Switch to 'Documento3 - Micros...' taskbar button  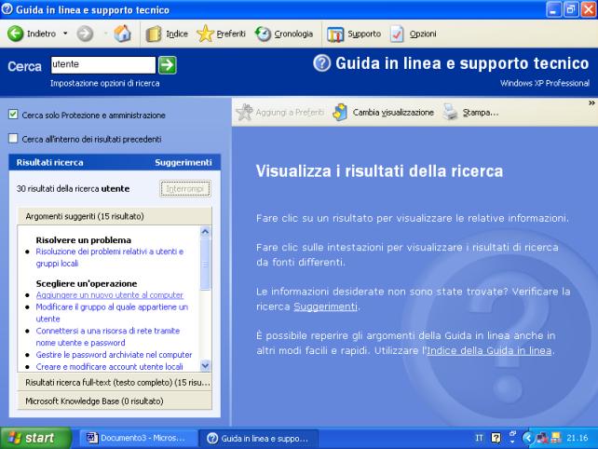pyautogui.click(x=138, y=438)
